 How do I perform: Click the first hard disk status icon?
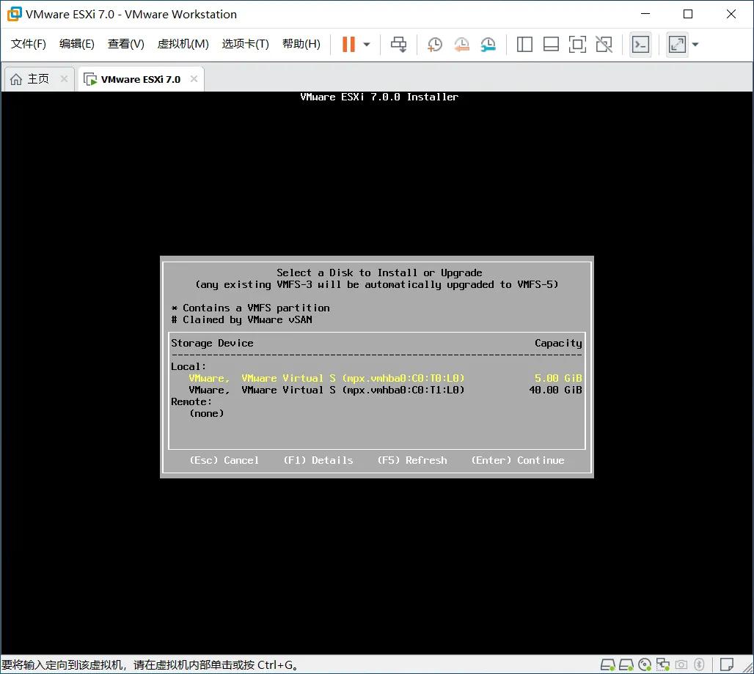tap(607, 664)
